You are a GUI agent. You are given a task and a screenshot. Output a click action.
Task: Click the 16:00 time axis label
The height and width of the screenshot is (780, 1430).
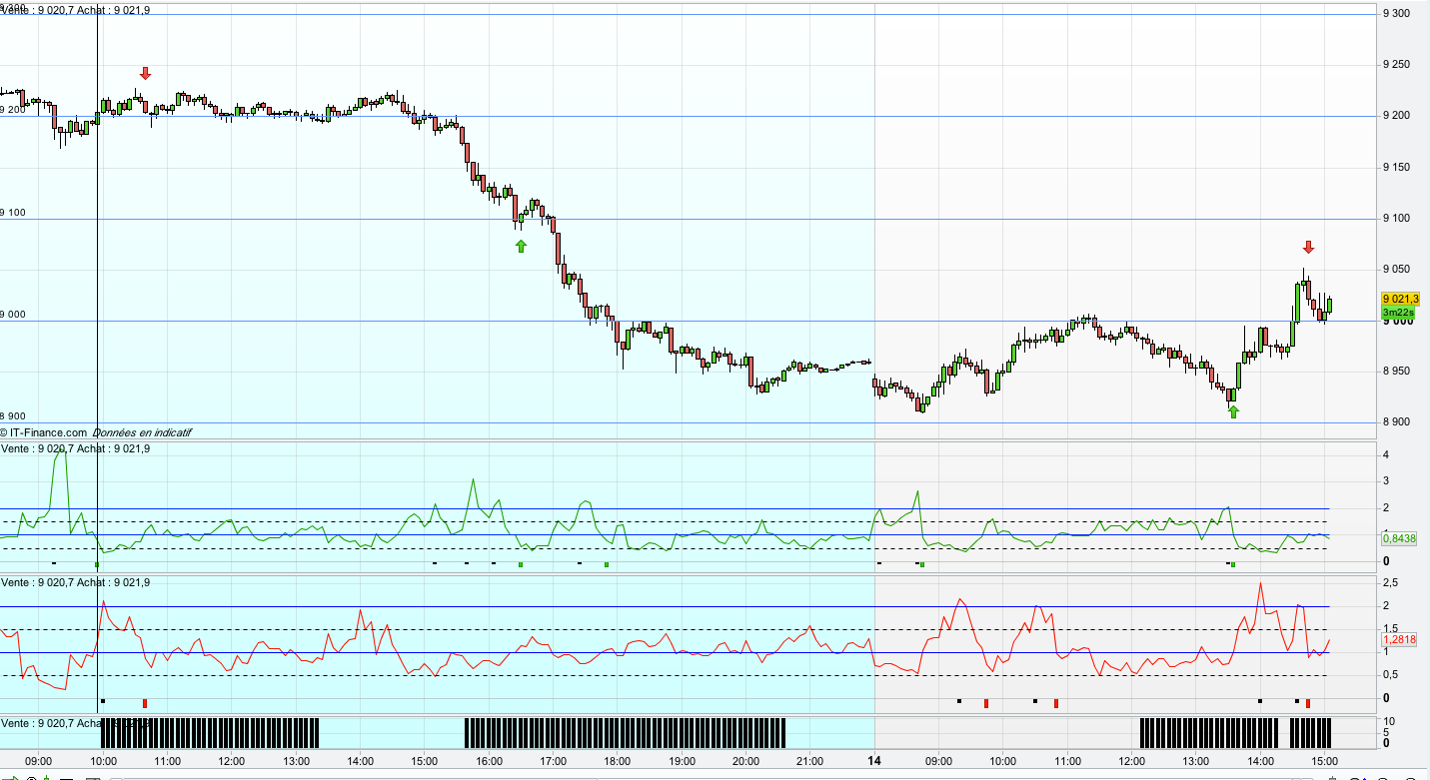pos(490,761)
